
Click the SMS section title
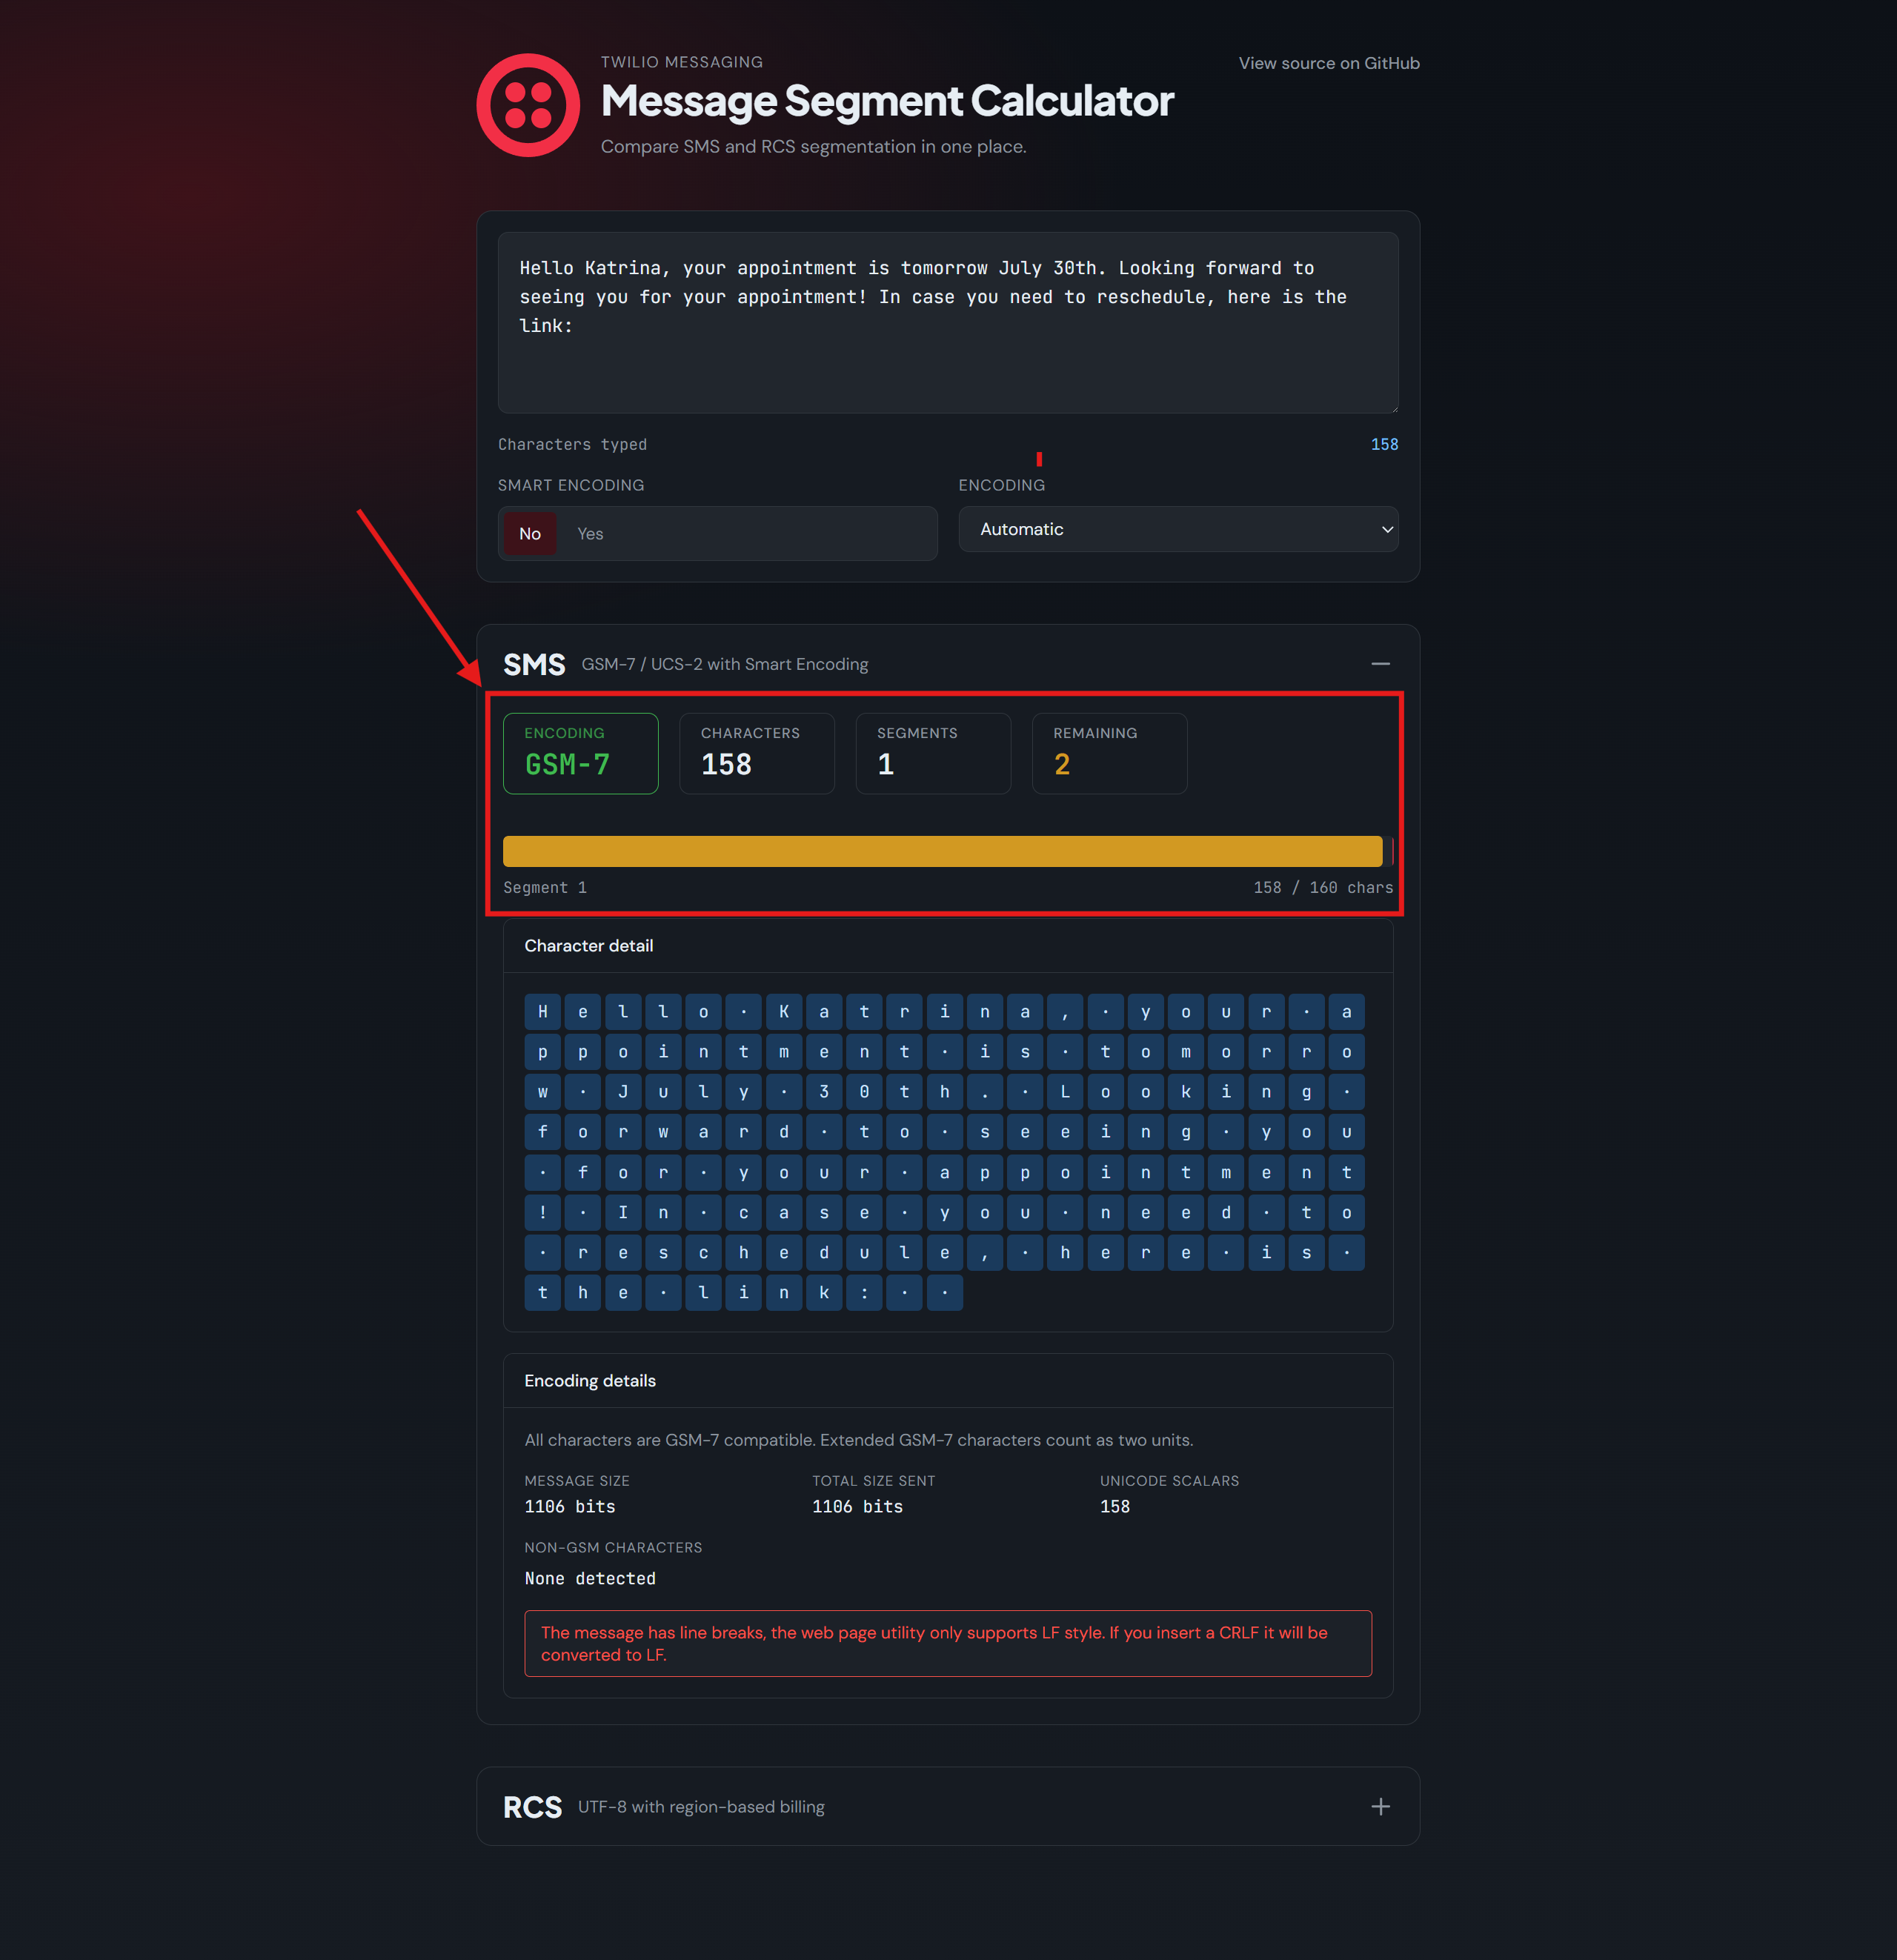click(x=534, y=664)
